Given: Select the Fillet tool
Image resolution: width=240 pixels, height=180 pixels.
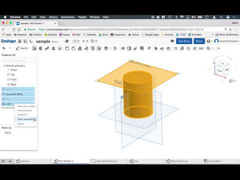Looking at the screenshot, I should (67, 48).
